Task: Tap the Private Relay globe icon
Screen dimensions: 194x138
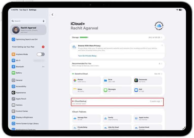Action: tap(74, 47)
